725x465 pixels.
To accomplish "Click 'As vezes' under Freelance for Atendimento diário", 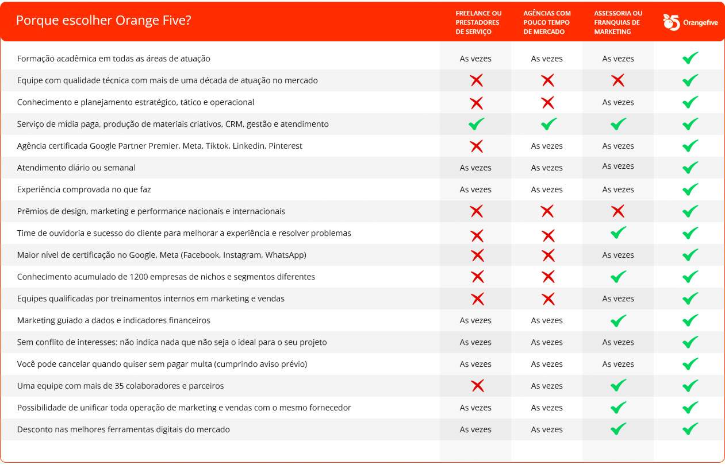I will point(475,168).
